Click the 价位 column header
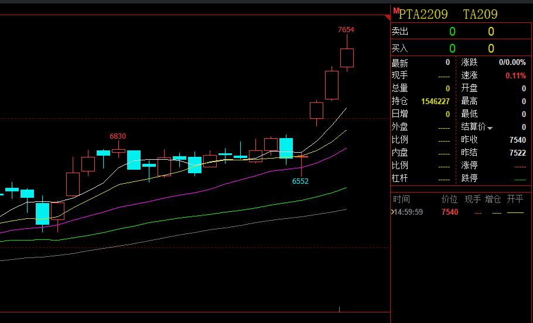The width and height of the screenshot is (533, 323). point(449,200)
